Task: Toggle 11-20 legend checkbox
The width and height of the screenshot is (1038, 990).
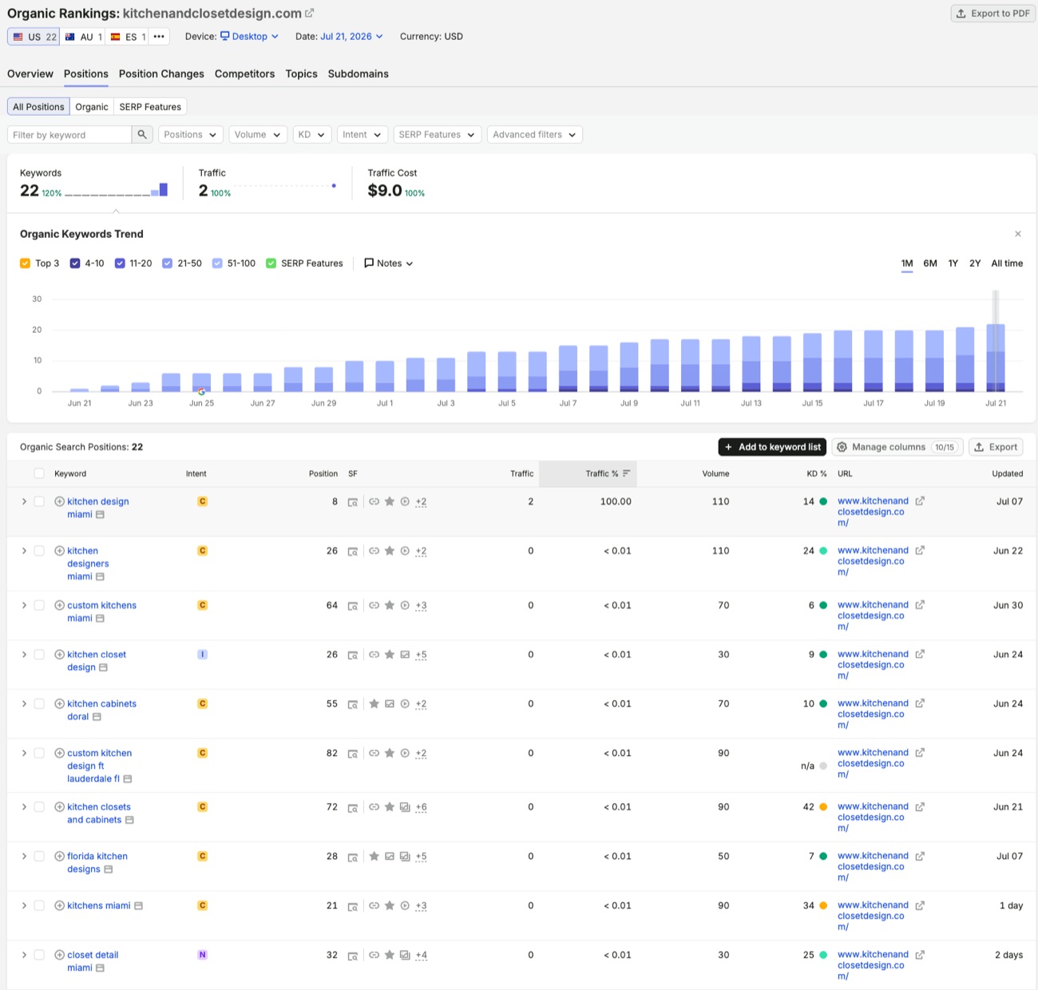Action: [x=120, y=263]
